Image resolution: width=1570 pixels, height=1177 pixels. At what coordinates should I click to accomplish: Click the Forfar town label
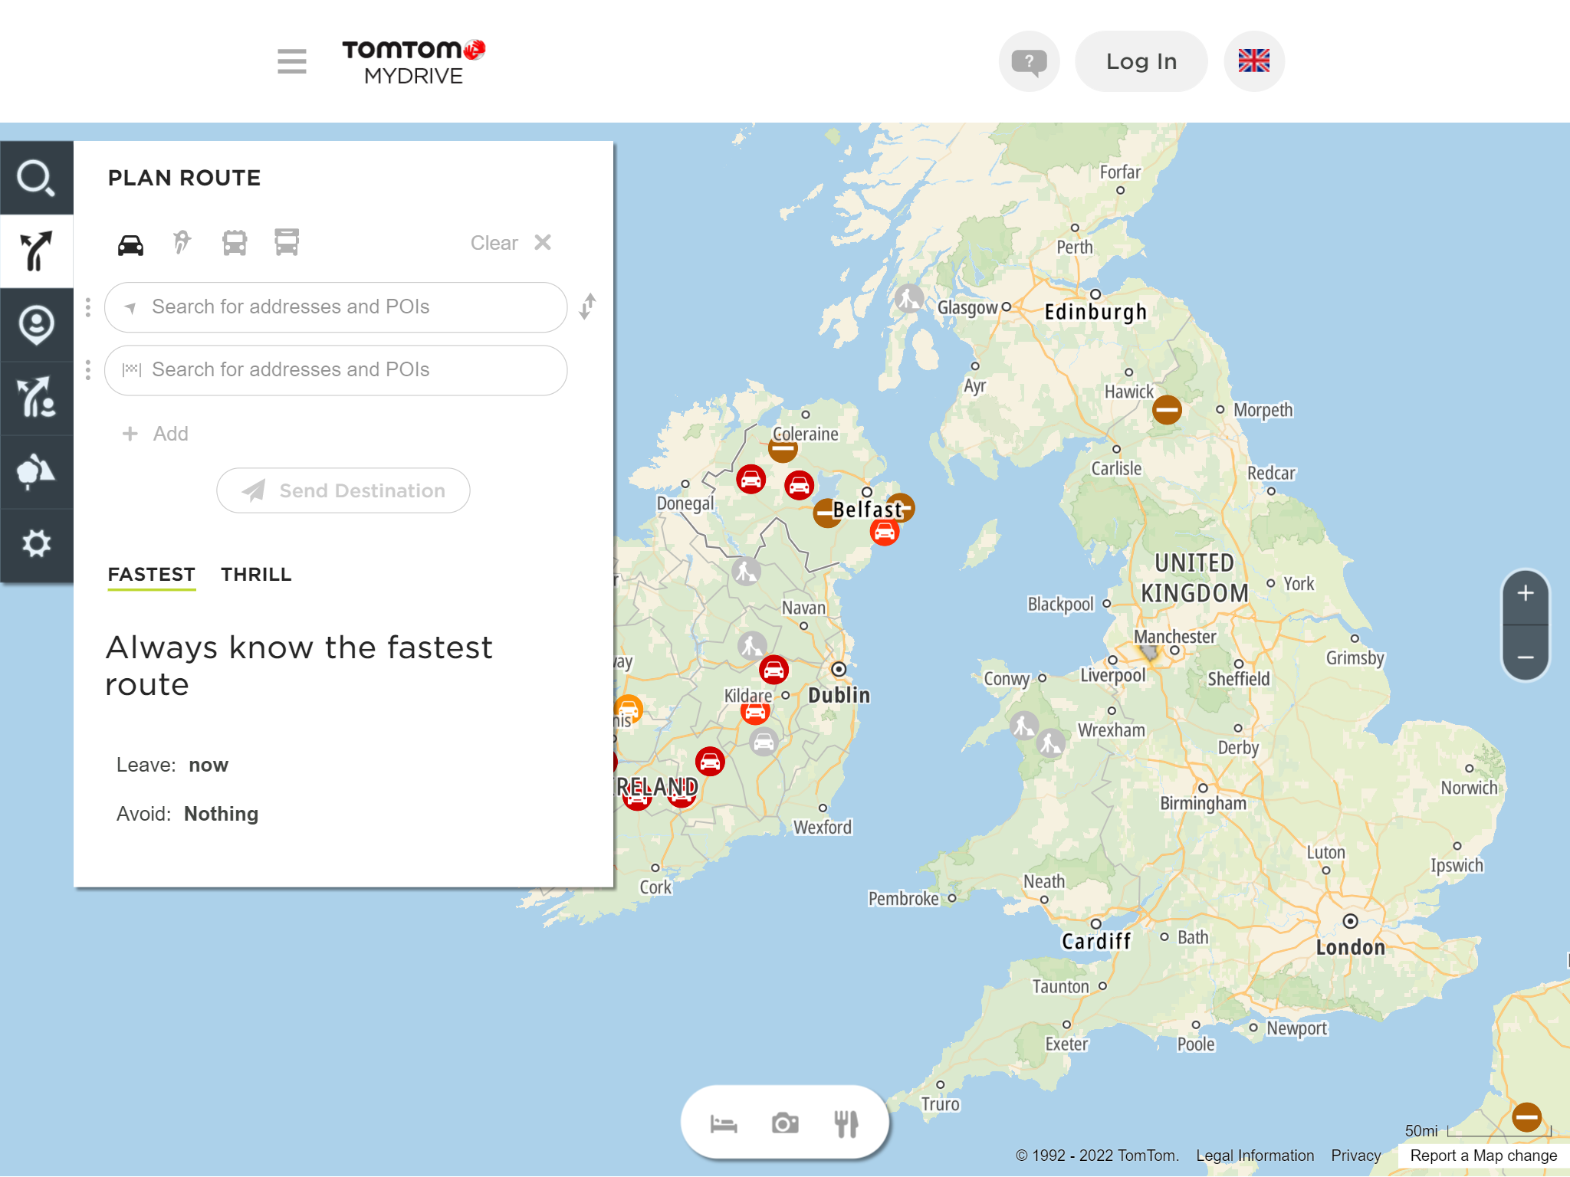[x=1120, y=172]
